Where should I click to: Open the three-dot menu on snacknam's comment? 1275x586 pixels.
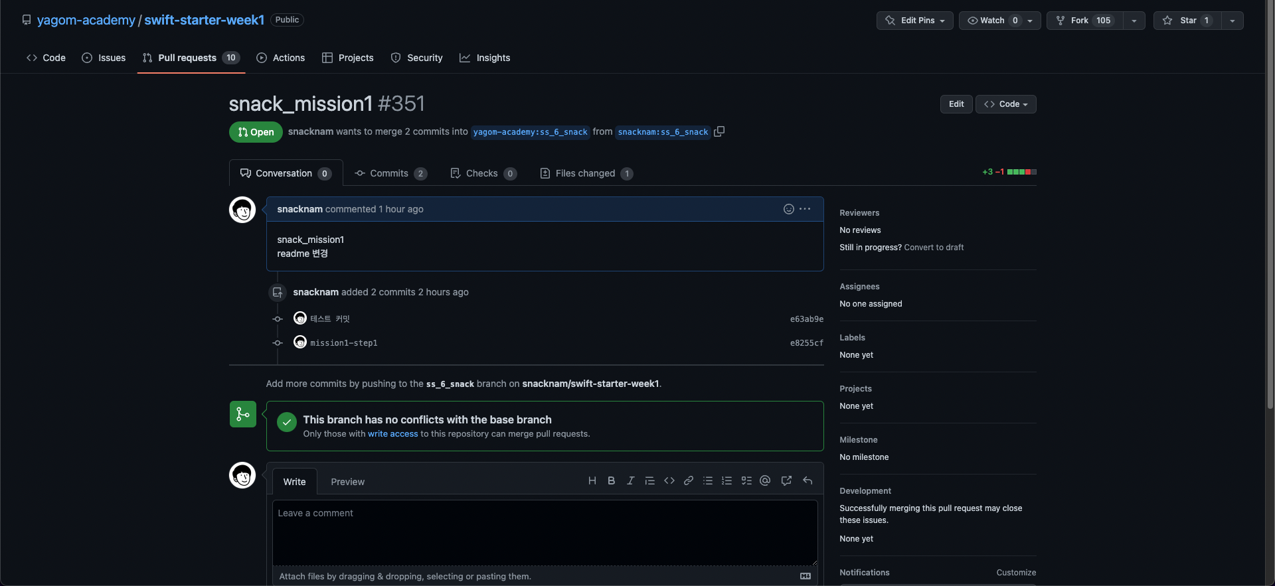805,209
